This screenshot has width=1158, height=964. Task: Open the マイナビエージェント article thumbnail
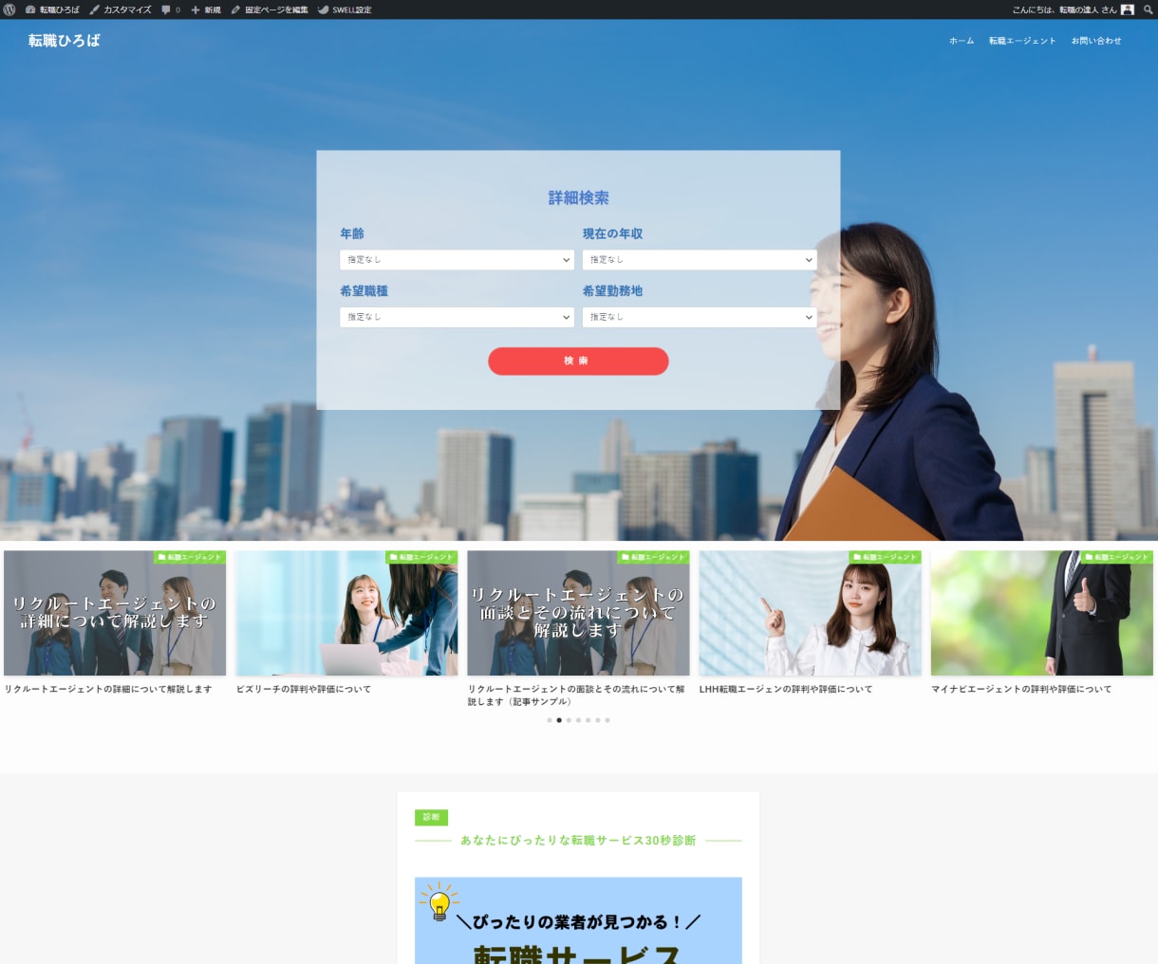point(1042,613)
